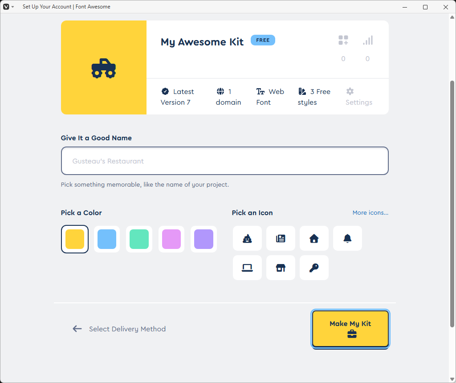Maximize the browser window
This screenshot has height=383, width=456.
tap(425, 7)
